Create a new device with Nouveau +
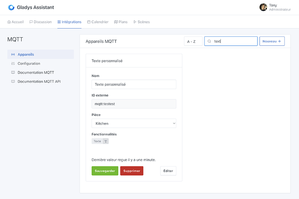Screen dimensions: 299x199 pyautogui.click(x=272, y=42)
